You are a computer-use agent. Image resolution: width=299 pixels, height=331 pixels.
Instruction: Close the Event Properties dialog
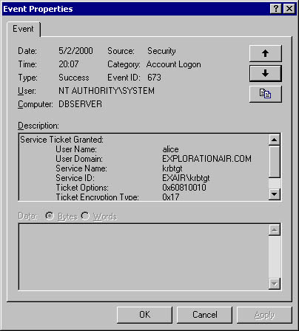click(289, 9)
